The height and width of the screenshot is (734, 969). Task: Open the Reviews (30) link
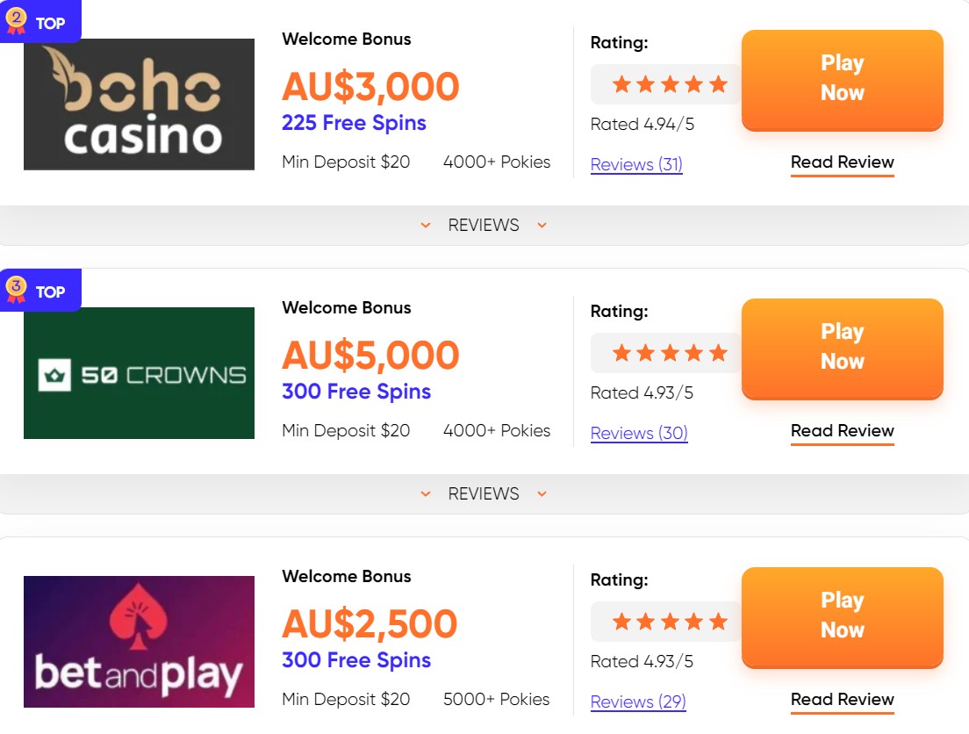[639, 433]
